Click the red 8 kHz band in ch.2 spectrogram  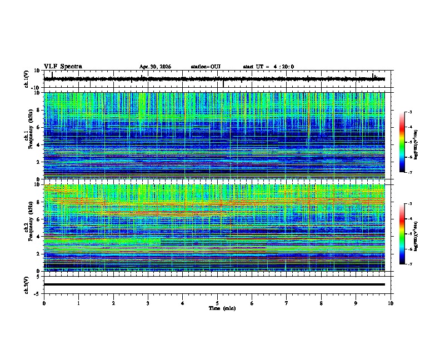pos(214,203)
